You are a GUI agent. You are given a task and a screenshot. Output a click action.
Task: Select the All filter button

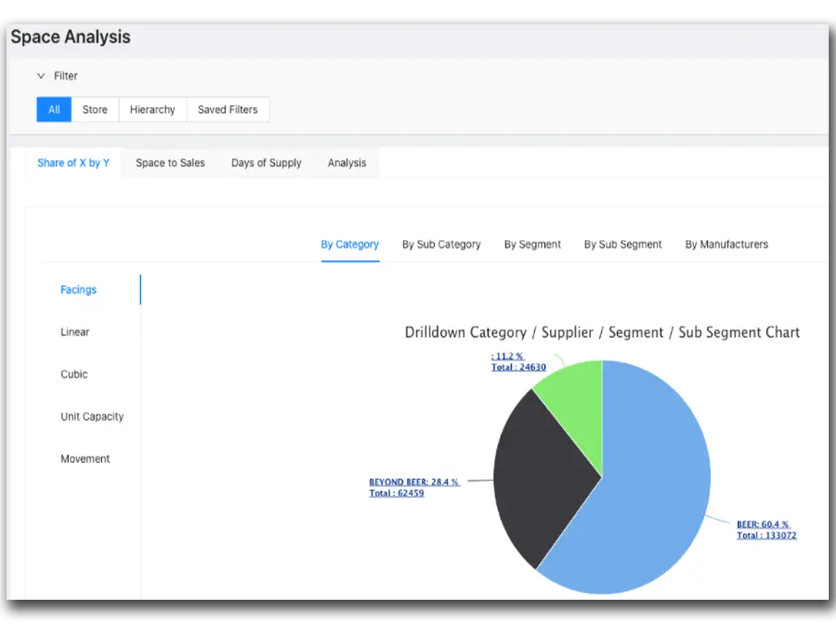(54, 109)
